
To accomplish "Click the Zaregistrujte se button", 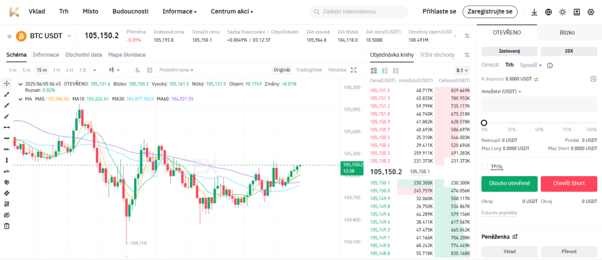I will point(490,12).
